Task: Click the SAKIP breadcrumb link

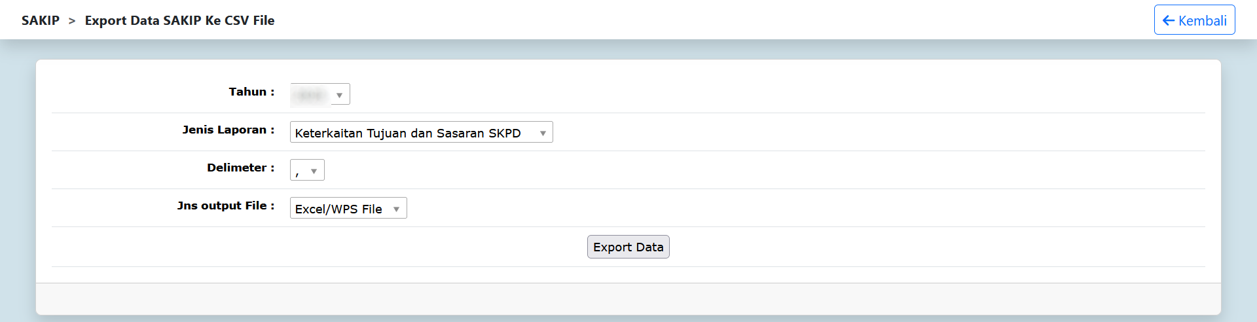Action: pyautogui.click(x=41, y=20)
